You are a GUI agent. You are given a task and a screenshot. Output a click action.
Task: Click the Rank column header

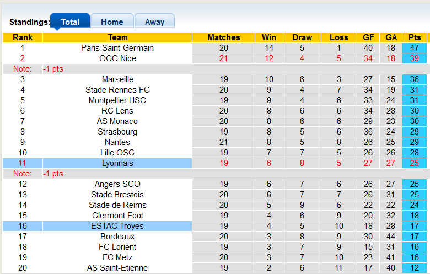pos(22,37)
